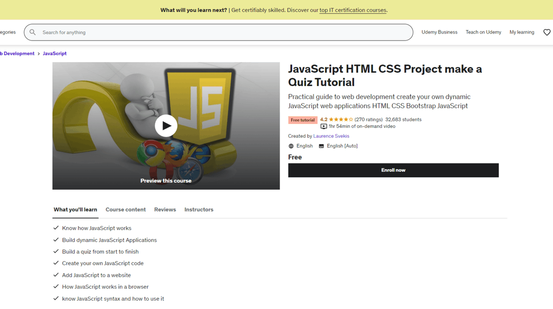Click the video play icon beside 1hr 54min

[324, 126]
